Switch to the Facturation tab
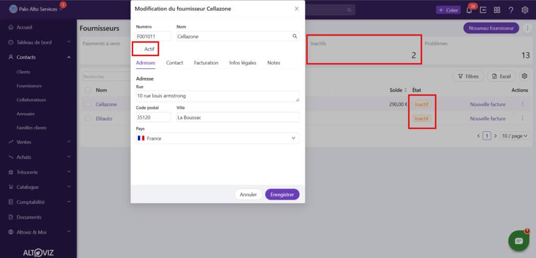This screenshot has height=258, width=536. (206, 63)
